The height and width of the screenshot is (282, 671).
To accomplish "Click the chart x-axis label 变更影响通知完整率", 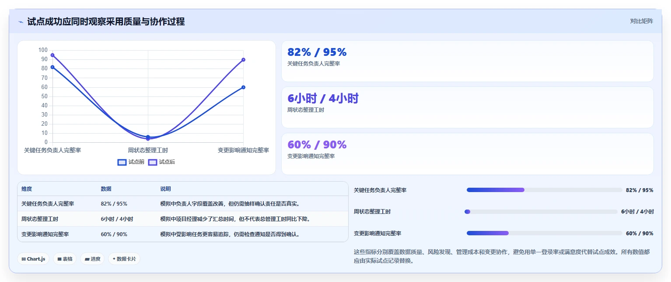I will click(x=243, y=150).
